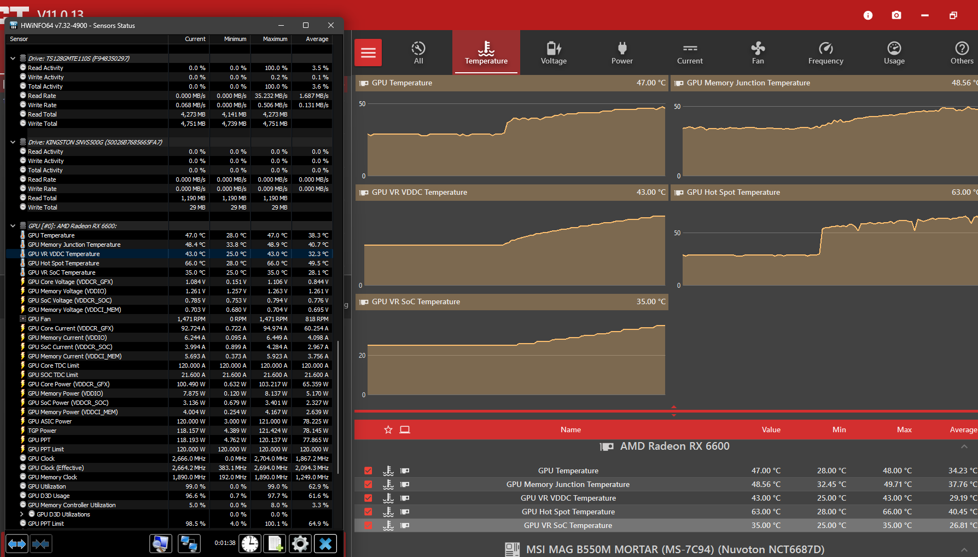Collapse the AMD Radeon RX 6600 list section
The image size is (978, 557).
[x=964, y=446]
